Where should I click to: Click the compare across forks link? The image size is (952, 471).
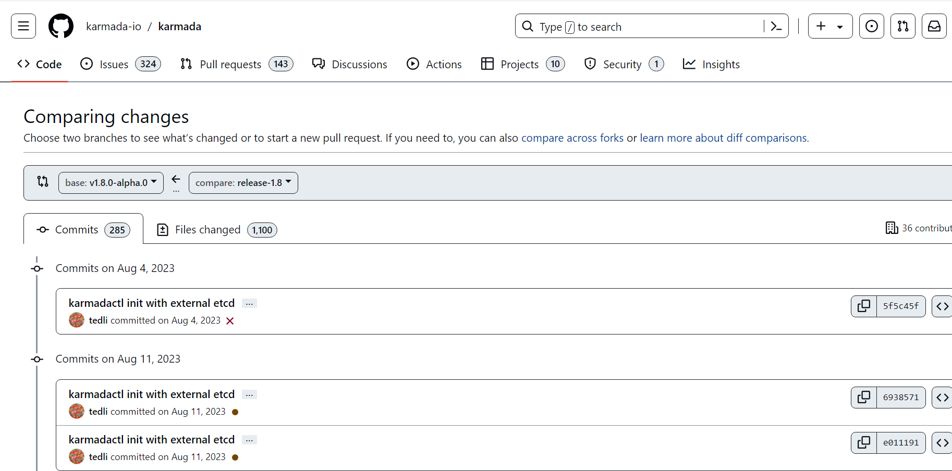tap(572, 138)
